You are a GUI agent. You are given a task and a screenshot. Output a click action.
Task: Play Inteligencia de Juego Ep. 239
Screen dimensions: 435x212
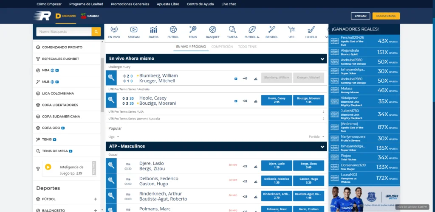tap(48, 167)
